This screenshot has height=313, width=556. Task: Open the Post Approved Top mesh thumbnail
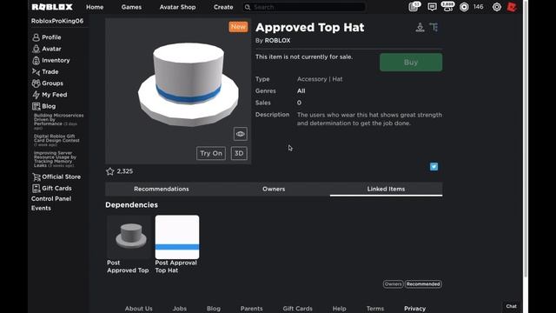[129, 236]
